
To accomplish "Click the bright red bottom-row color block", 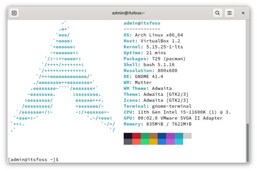I will (137, 142).
